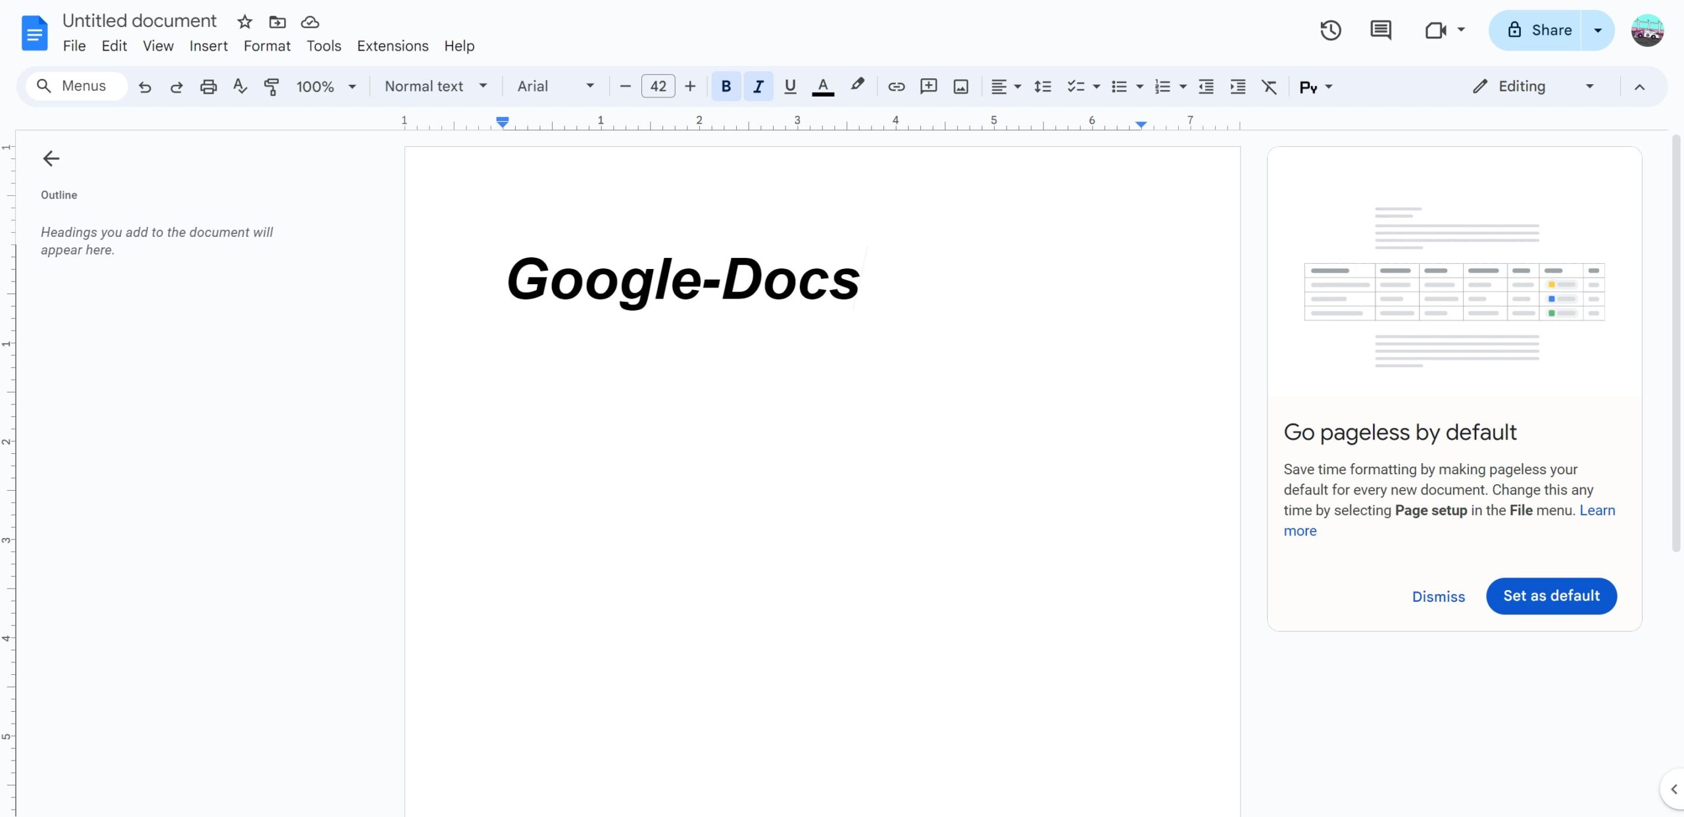Rename the Untitled document title

point(139,21)
